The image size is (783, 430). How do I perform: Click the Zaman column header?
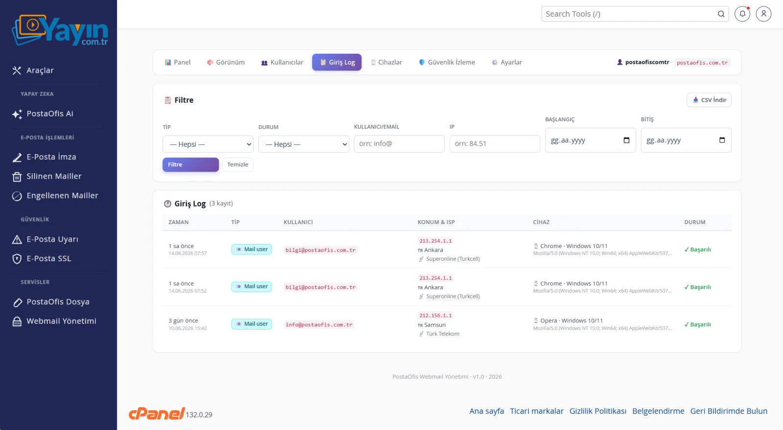[179, 222]
